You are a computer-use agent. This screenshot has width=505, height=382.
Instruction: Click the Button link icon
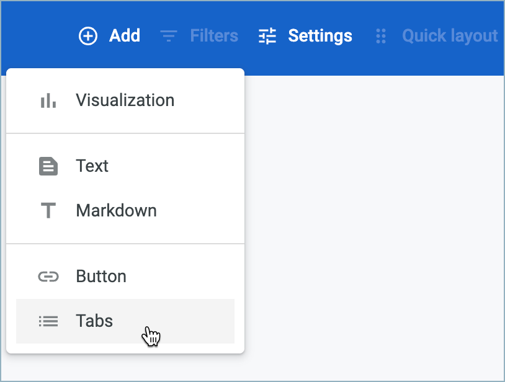[x=48, y=277]
